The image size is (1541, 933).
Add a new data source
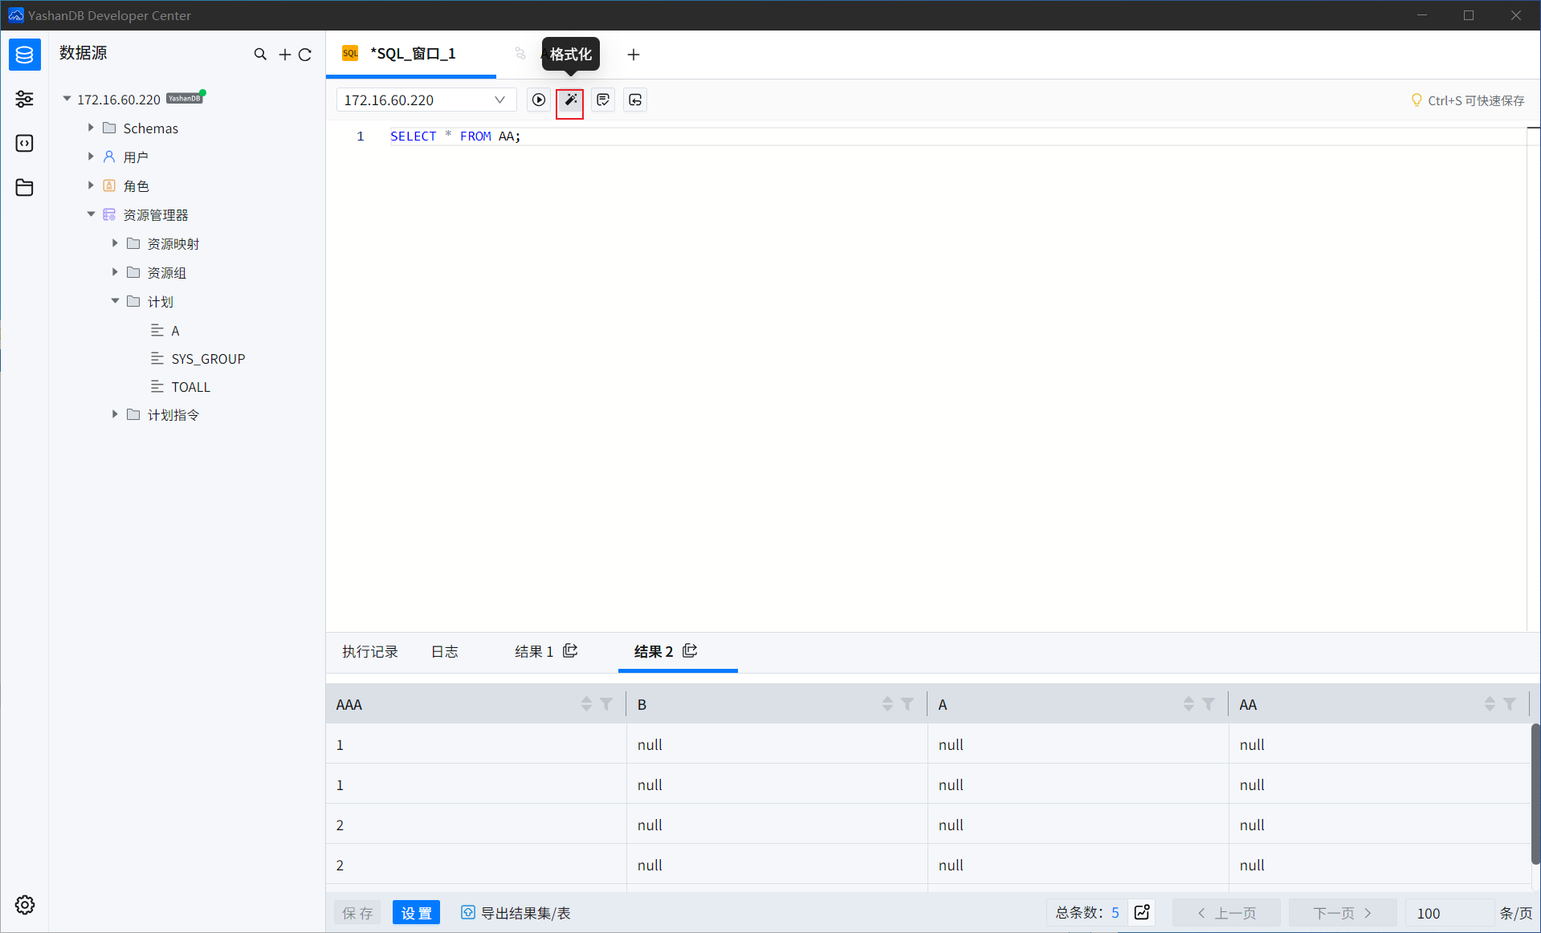tap(284, 55)
